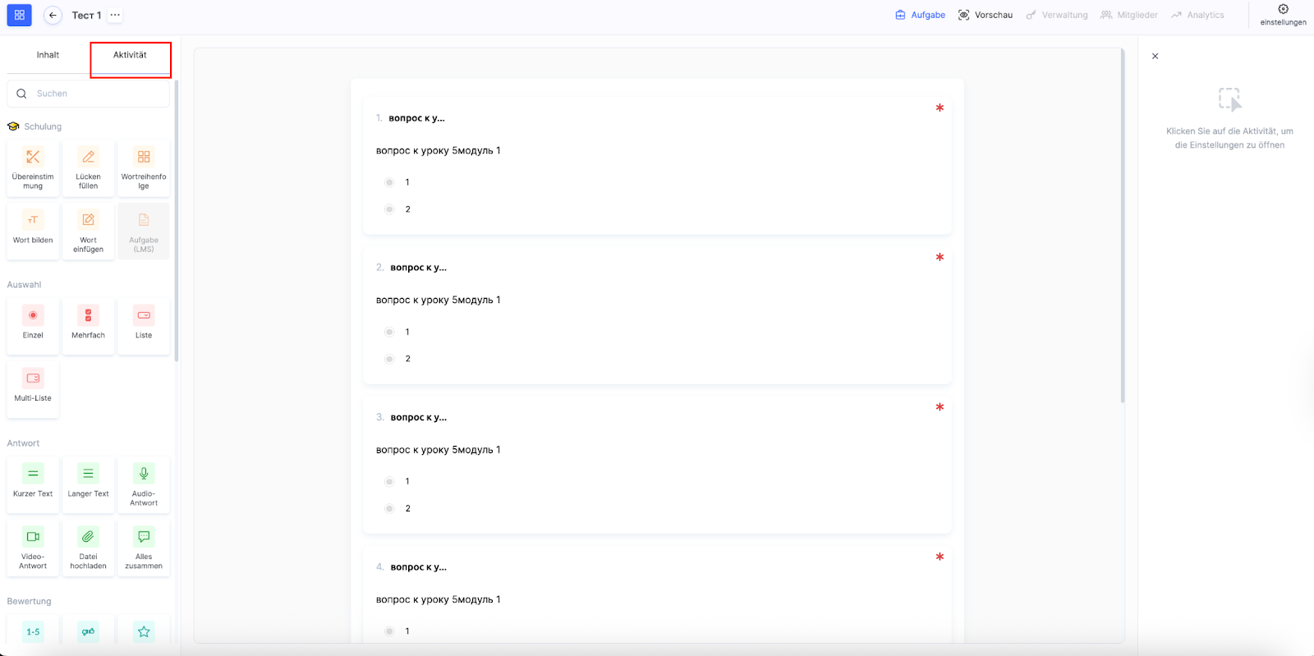
Task: Click the question canvas vertical scrollbar
Action: point(1123,226)
